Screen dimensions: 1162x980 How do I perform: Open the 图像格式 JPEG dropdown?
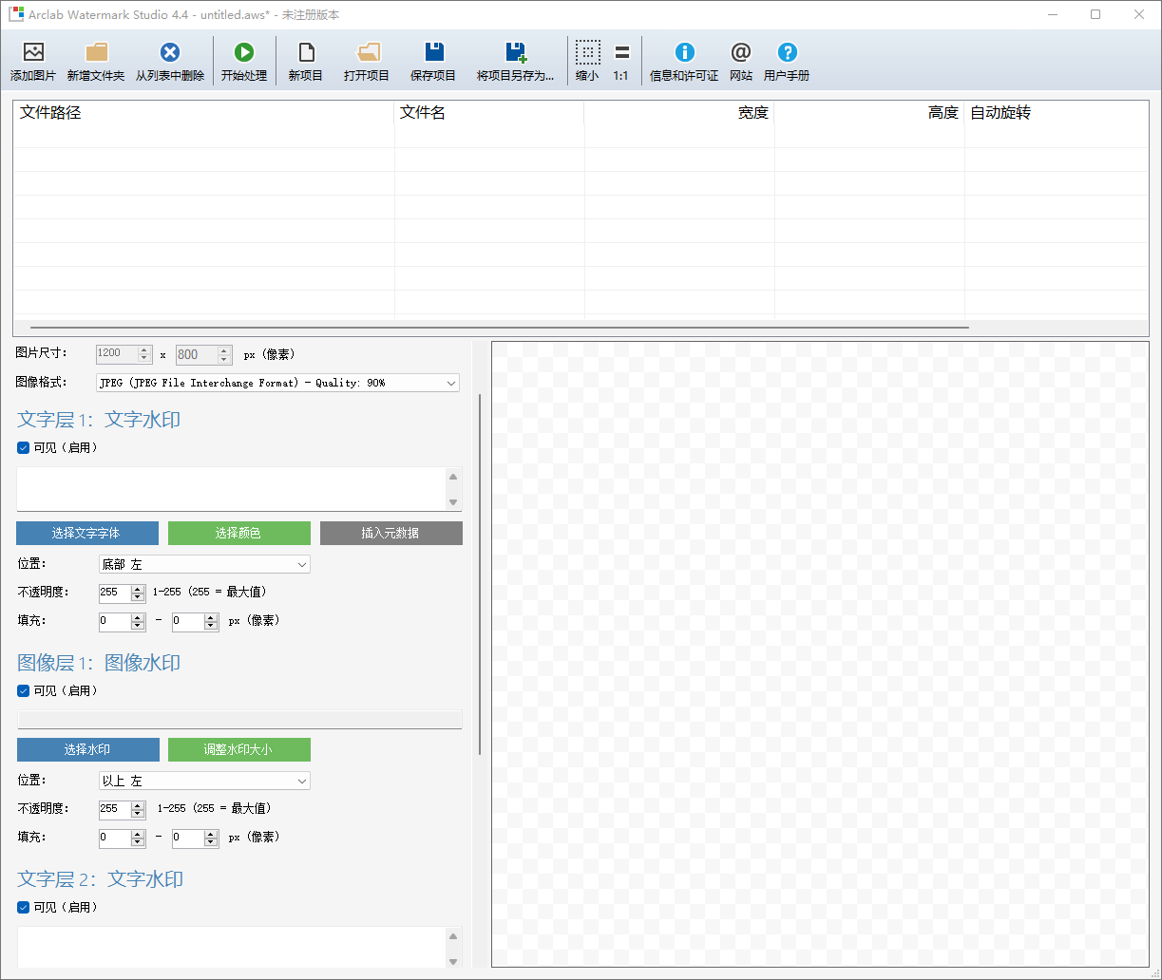pos(278,383)
